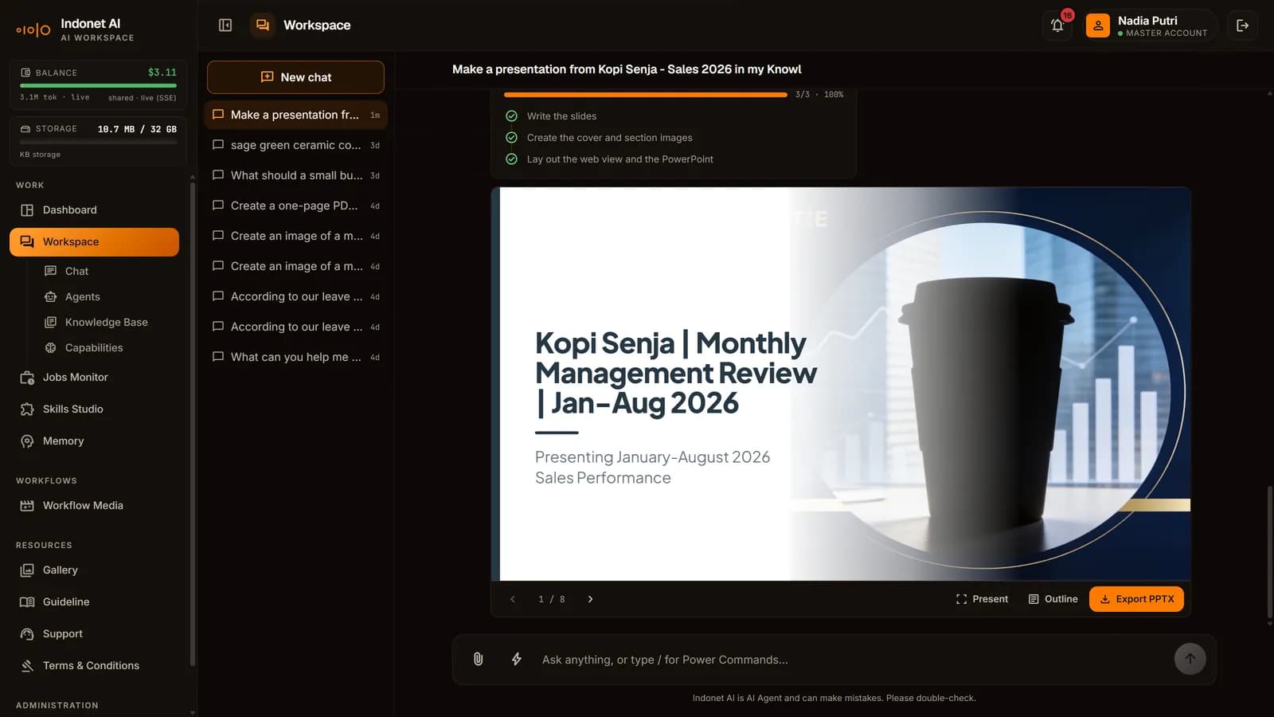Open slide Outline
Image resolution: width=1274 pixels, height=717 pixels.
click(1053, 599)
